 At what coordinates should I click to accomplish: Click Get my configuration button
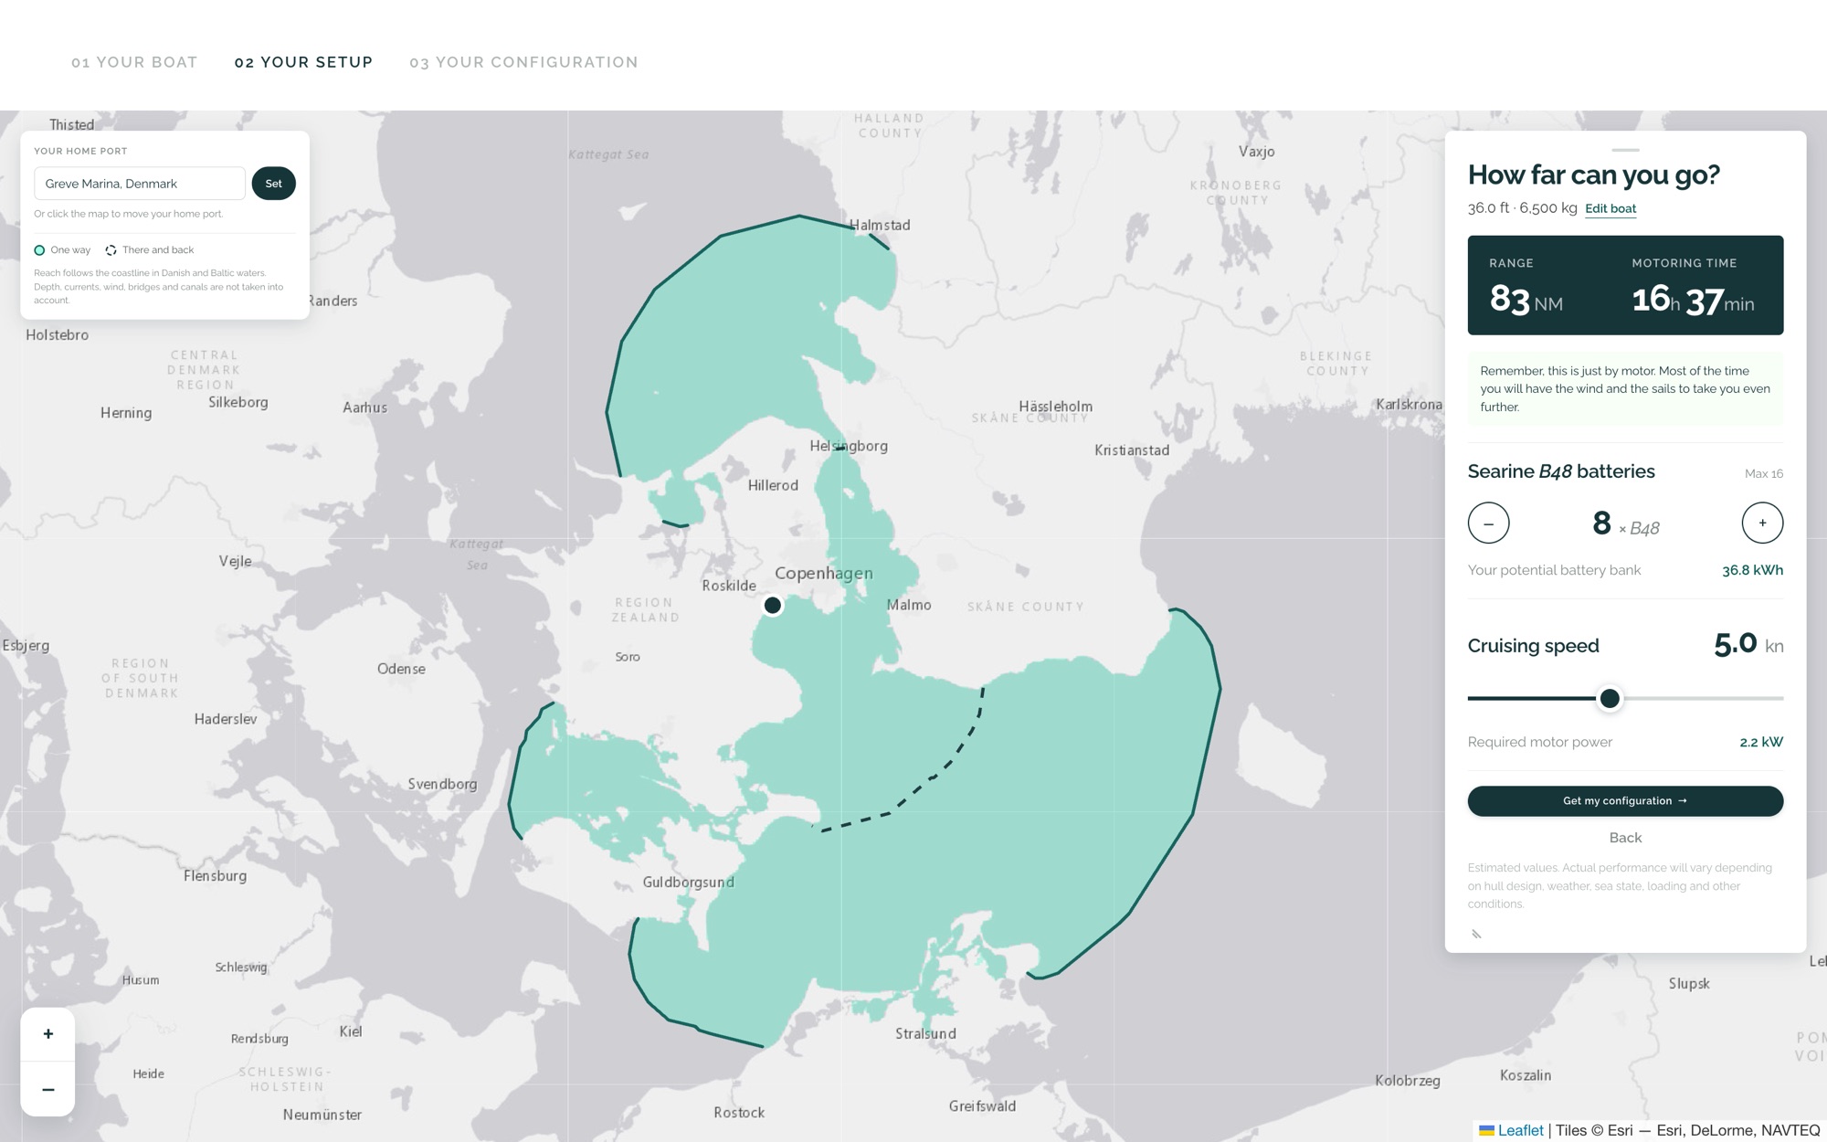[x=1625, y=801]
